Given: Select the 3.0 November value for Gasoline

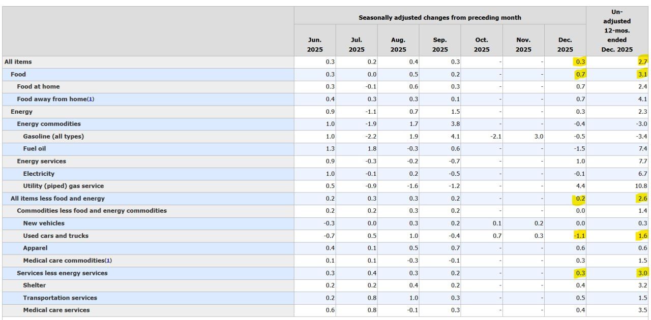Looking at the screenshot, I should tap(538, 136).
